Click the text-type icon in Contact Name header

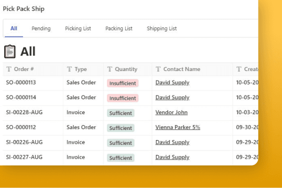(x=158, y=69)
